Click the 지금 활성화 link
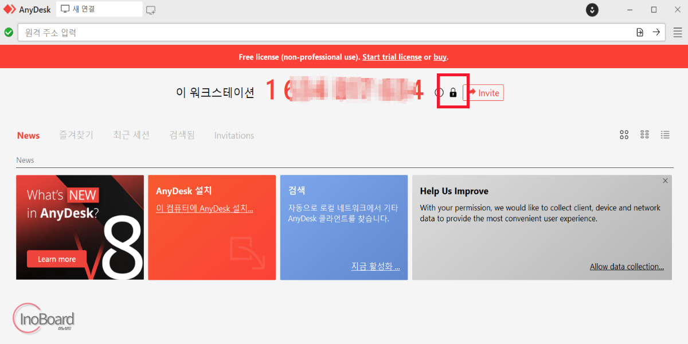The image size is (688, 344). point(376,266)
